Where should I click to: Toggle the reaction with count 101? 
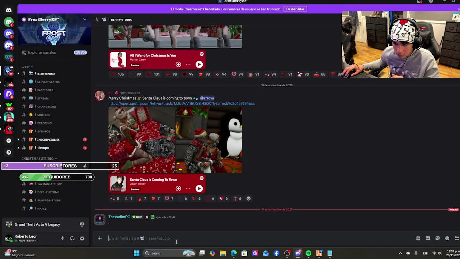pos(153,74)
